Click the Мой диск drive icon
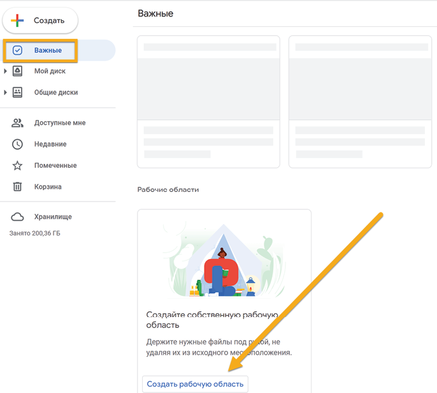This screenshot has width=437, height=393. pos(18,71)
